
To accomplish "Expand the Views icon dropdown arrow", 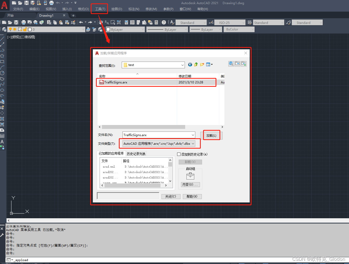I will 212,64.
